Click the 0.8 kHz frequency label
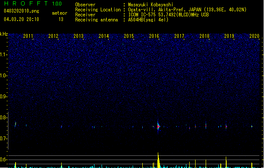The image size is (264, 168). click(4, 118)
